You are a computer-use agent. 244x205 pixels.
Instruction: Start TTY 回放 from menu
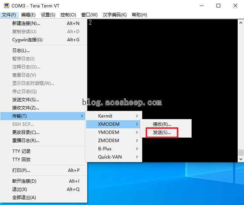click(43, 160)
